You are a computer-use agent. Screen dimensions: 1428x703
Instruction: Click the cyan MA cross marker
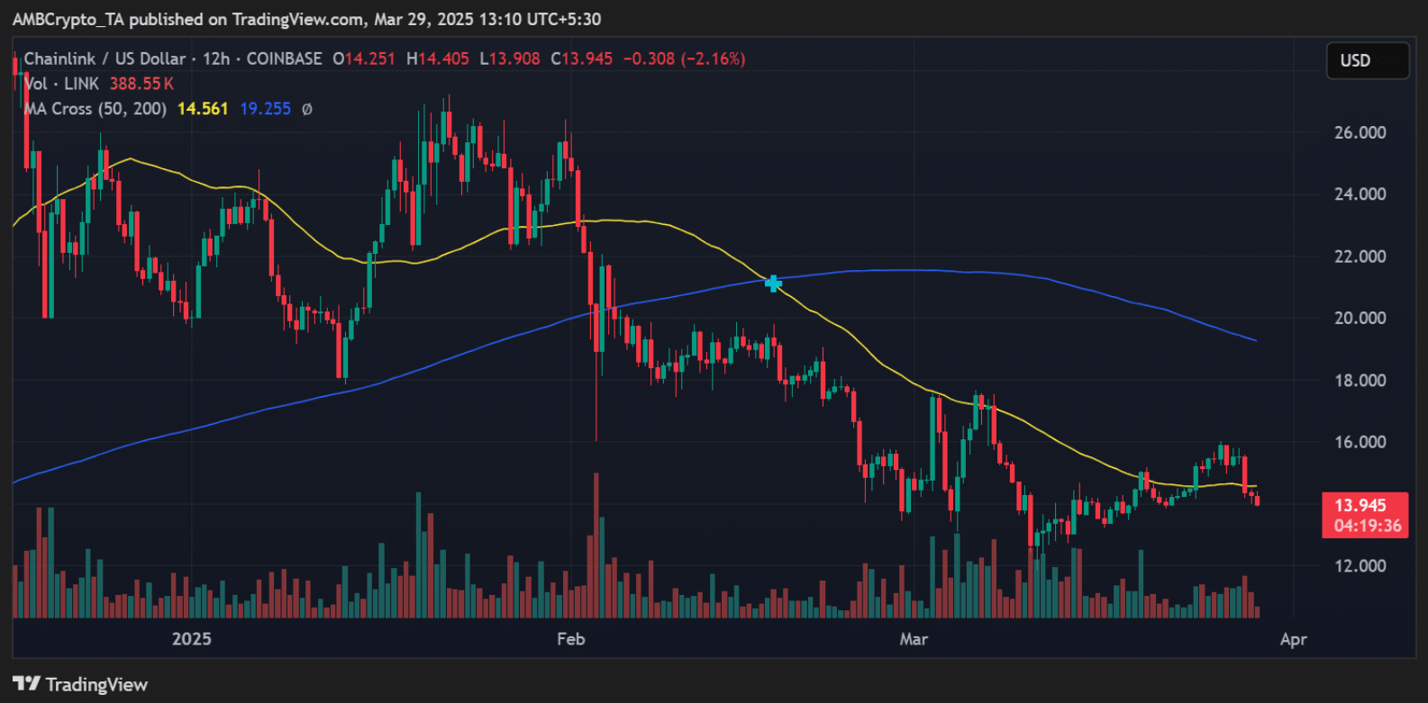point(773,284)
